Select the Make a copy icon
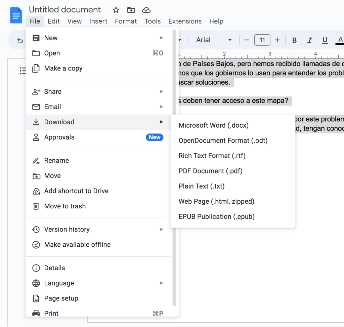This screenshot has height=327, width=344. point(36,68)
